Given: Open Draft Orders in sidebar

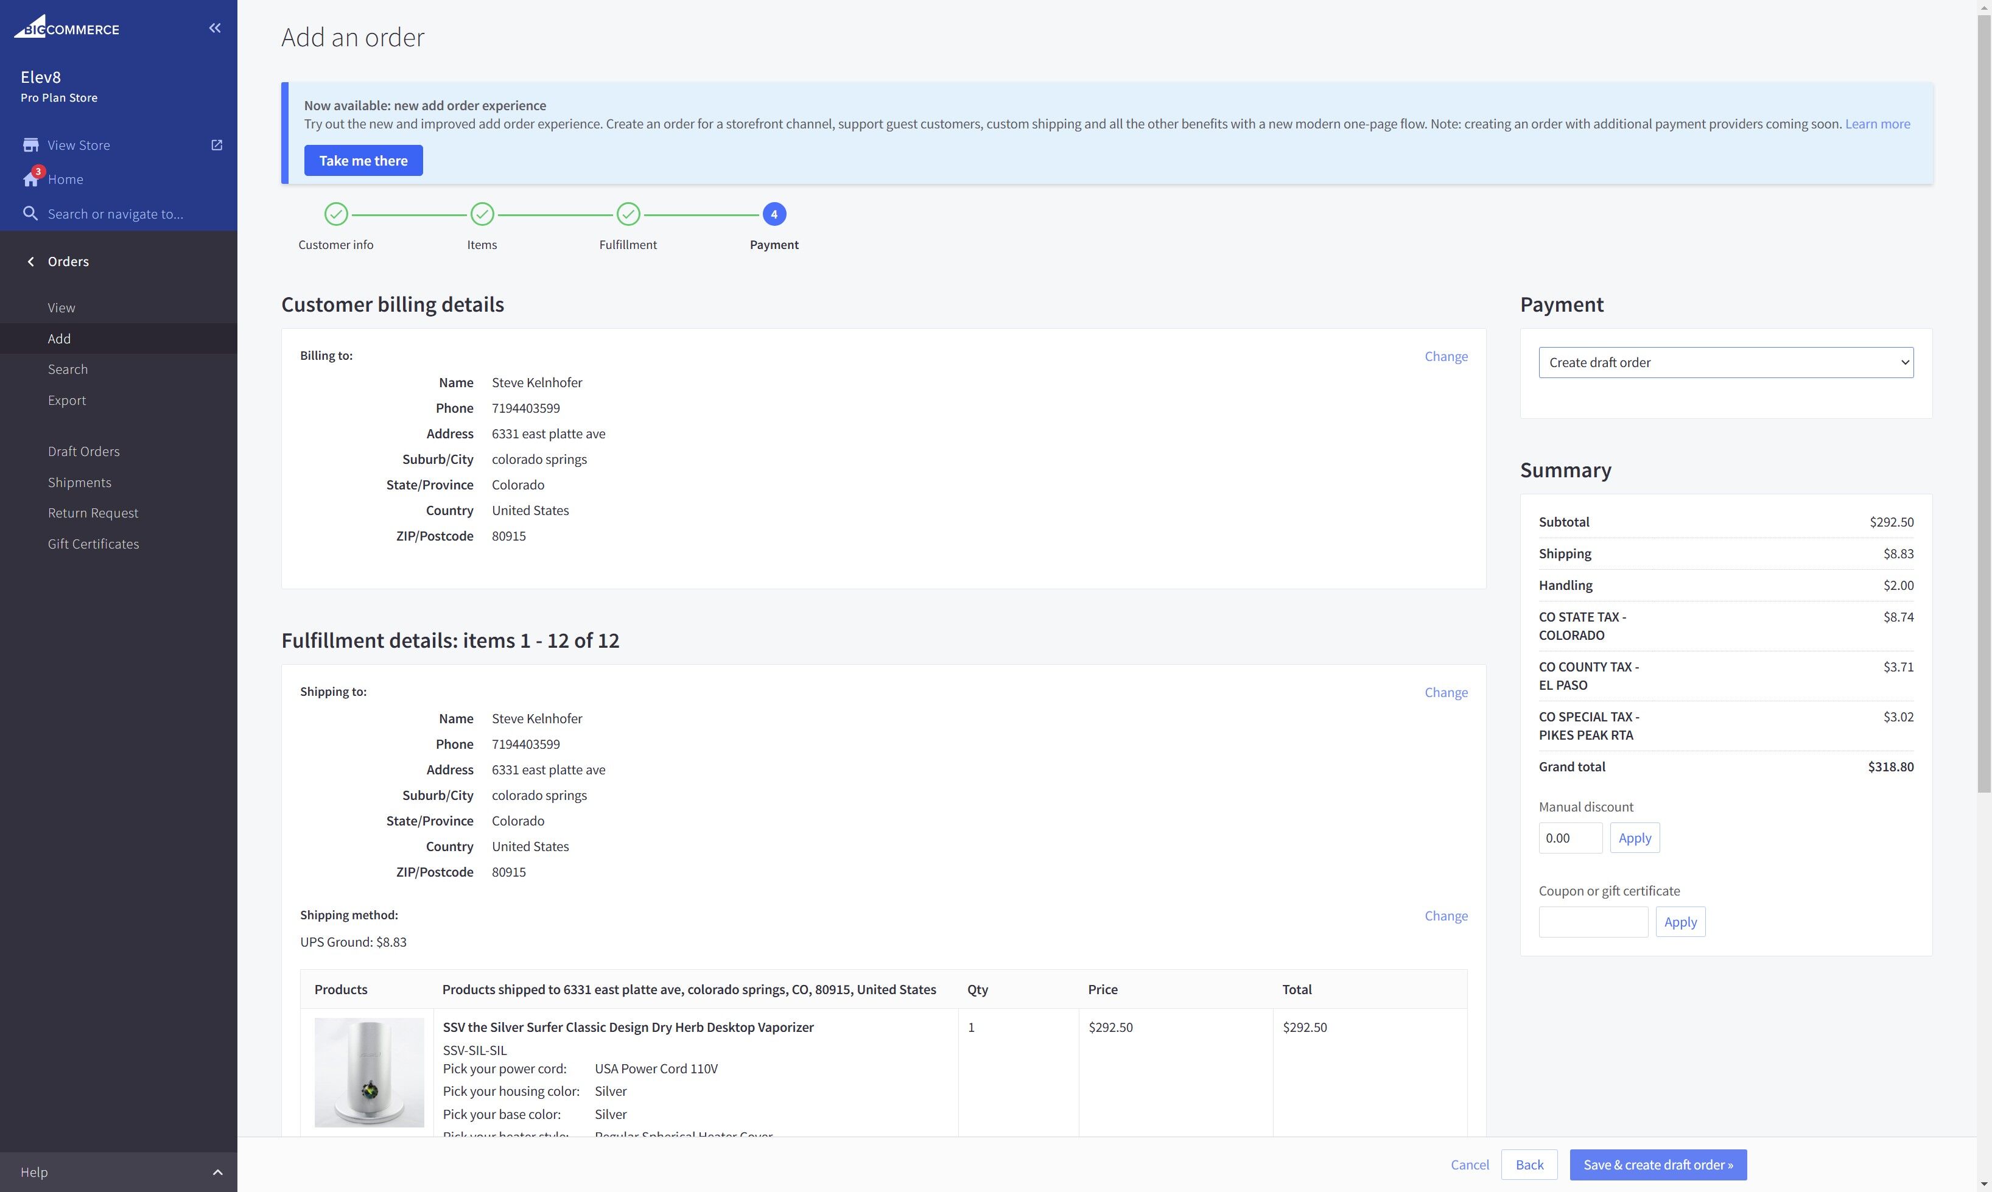Looking at the screenshot, I should pyautogui.click(x=83, y=452).
